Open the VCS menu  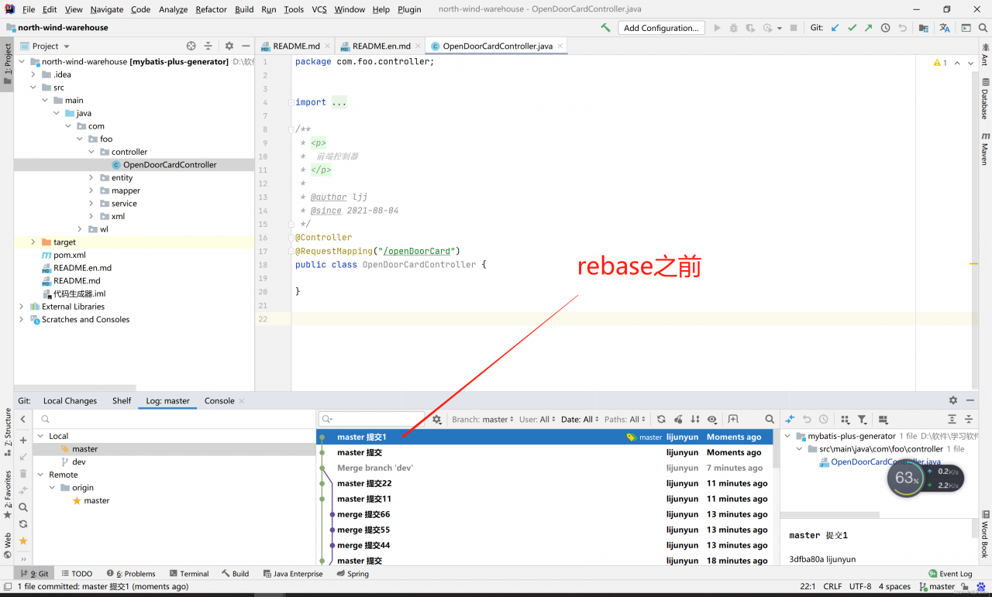pyautogui.click(x=319, y=9)
